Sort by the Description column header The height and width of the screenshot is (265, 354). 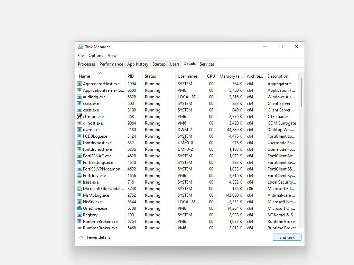tap(282, 76)
